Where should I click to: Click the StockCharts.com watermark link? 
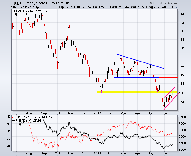pyautogui.click(x=164, y=3)
